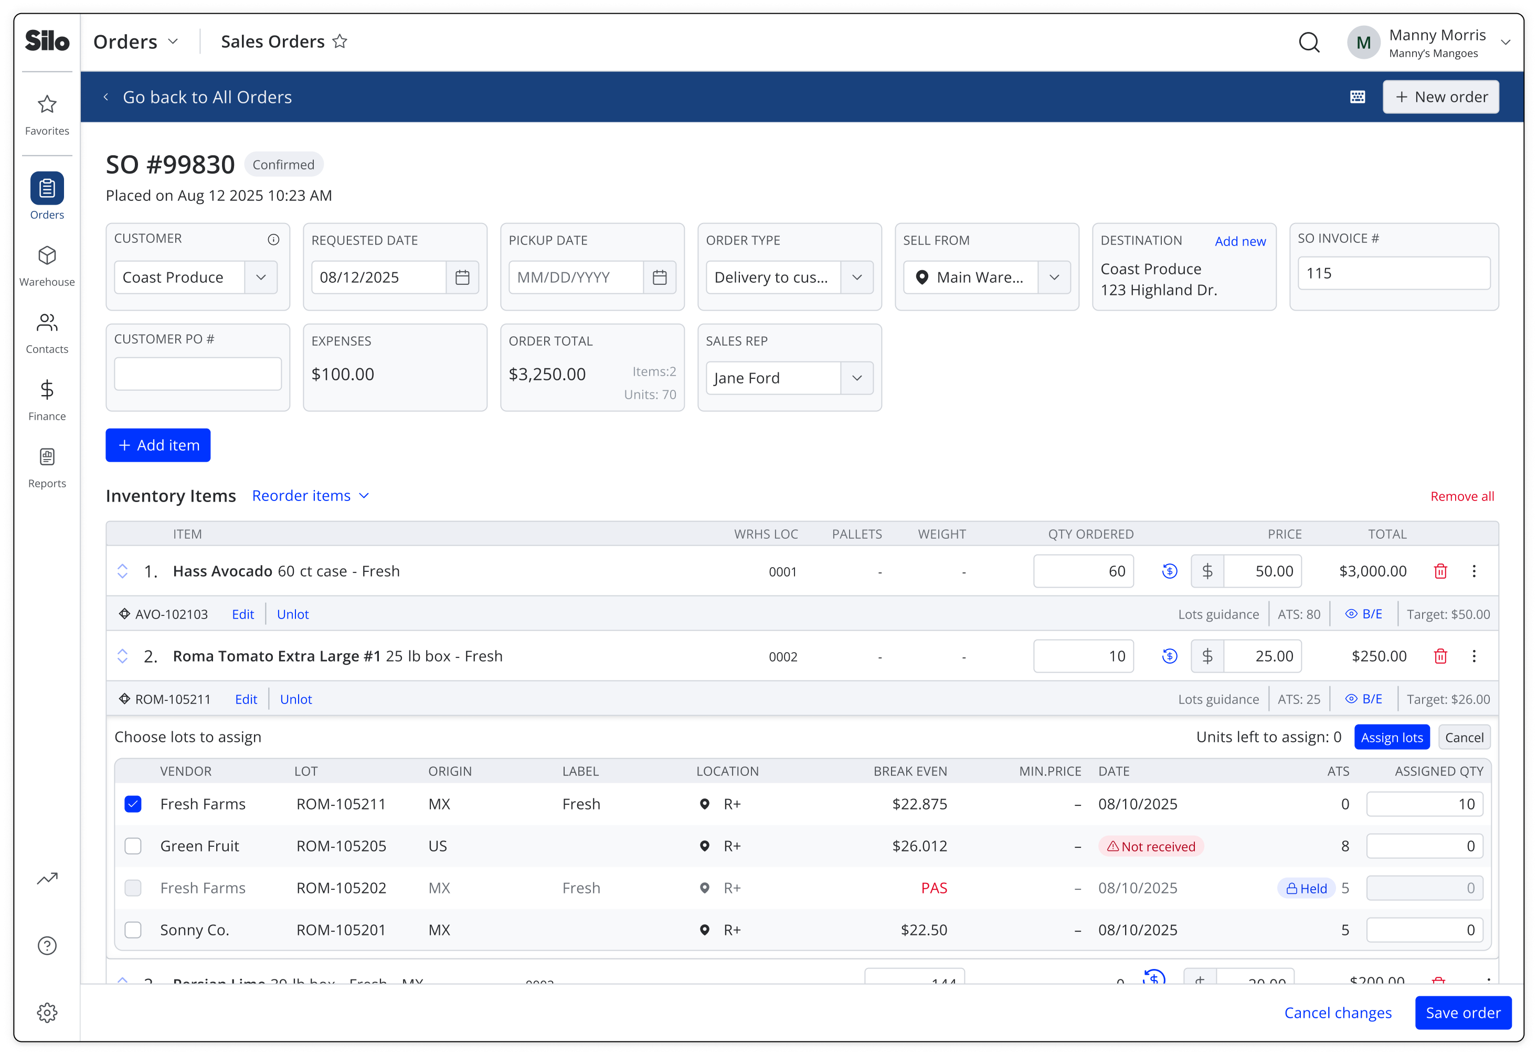Star Sales Orders as favorite
This screenshot has height=1055, width=1537.
(x=340, y=41)
